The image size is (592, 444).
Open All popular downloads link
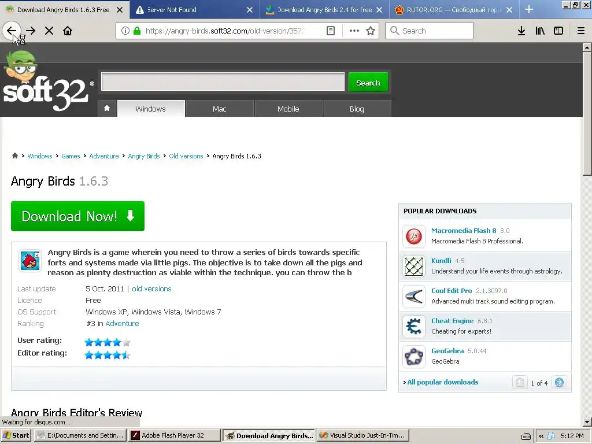click(442, 382)
